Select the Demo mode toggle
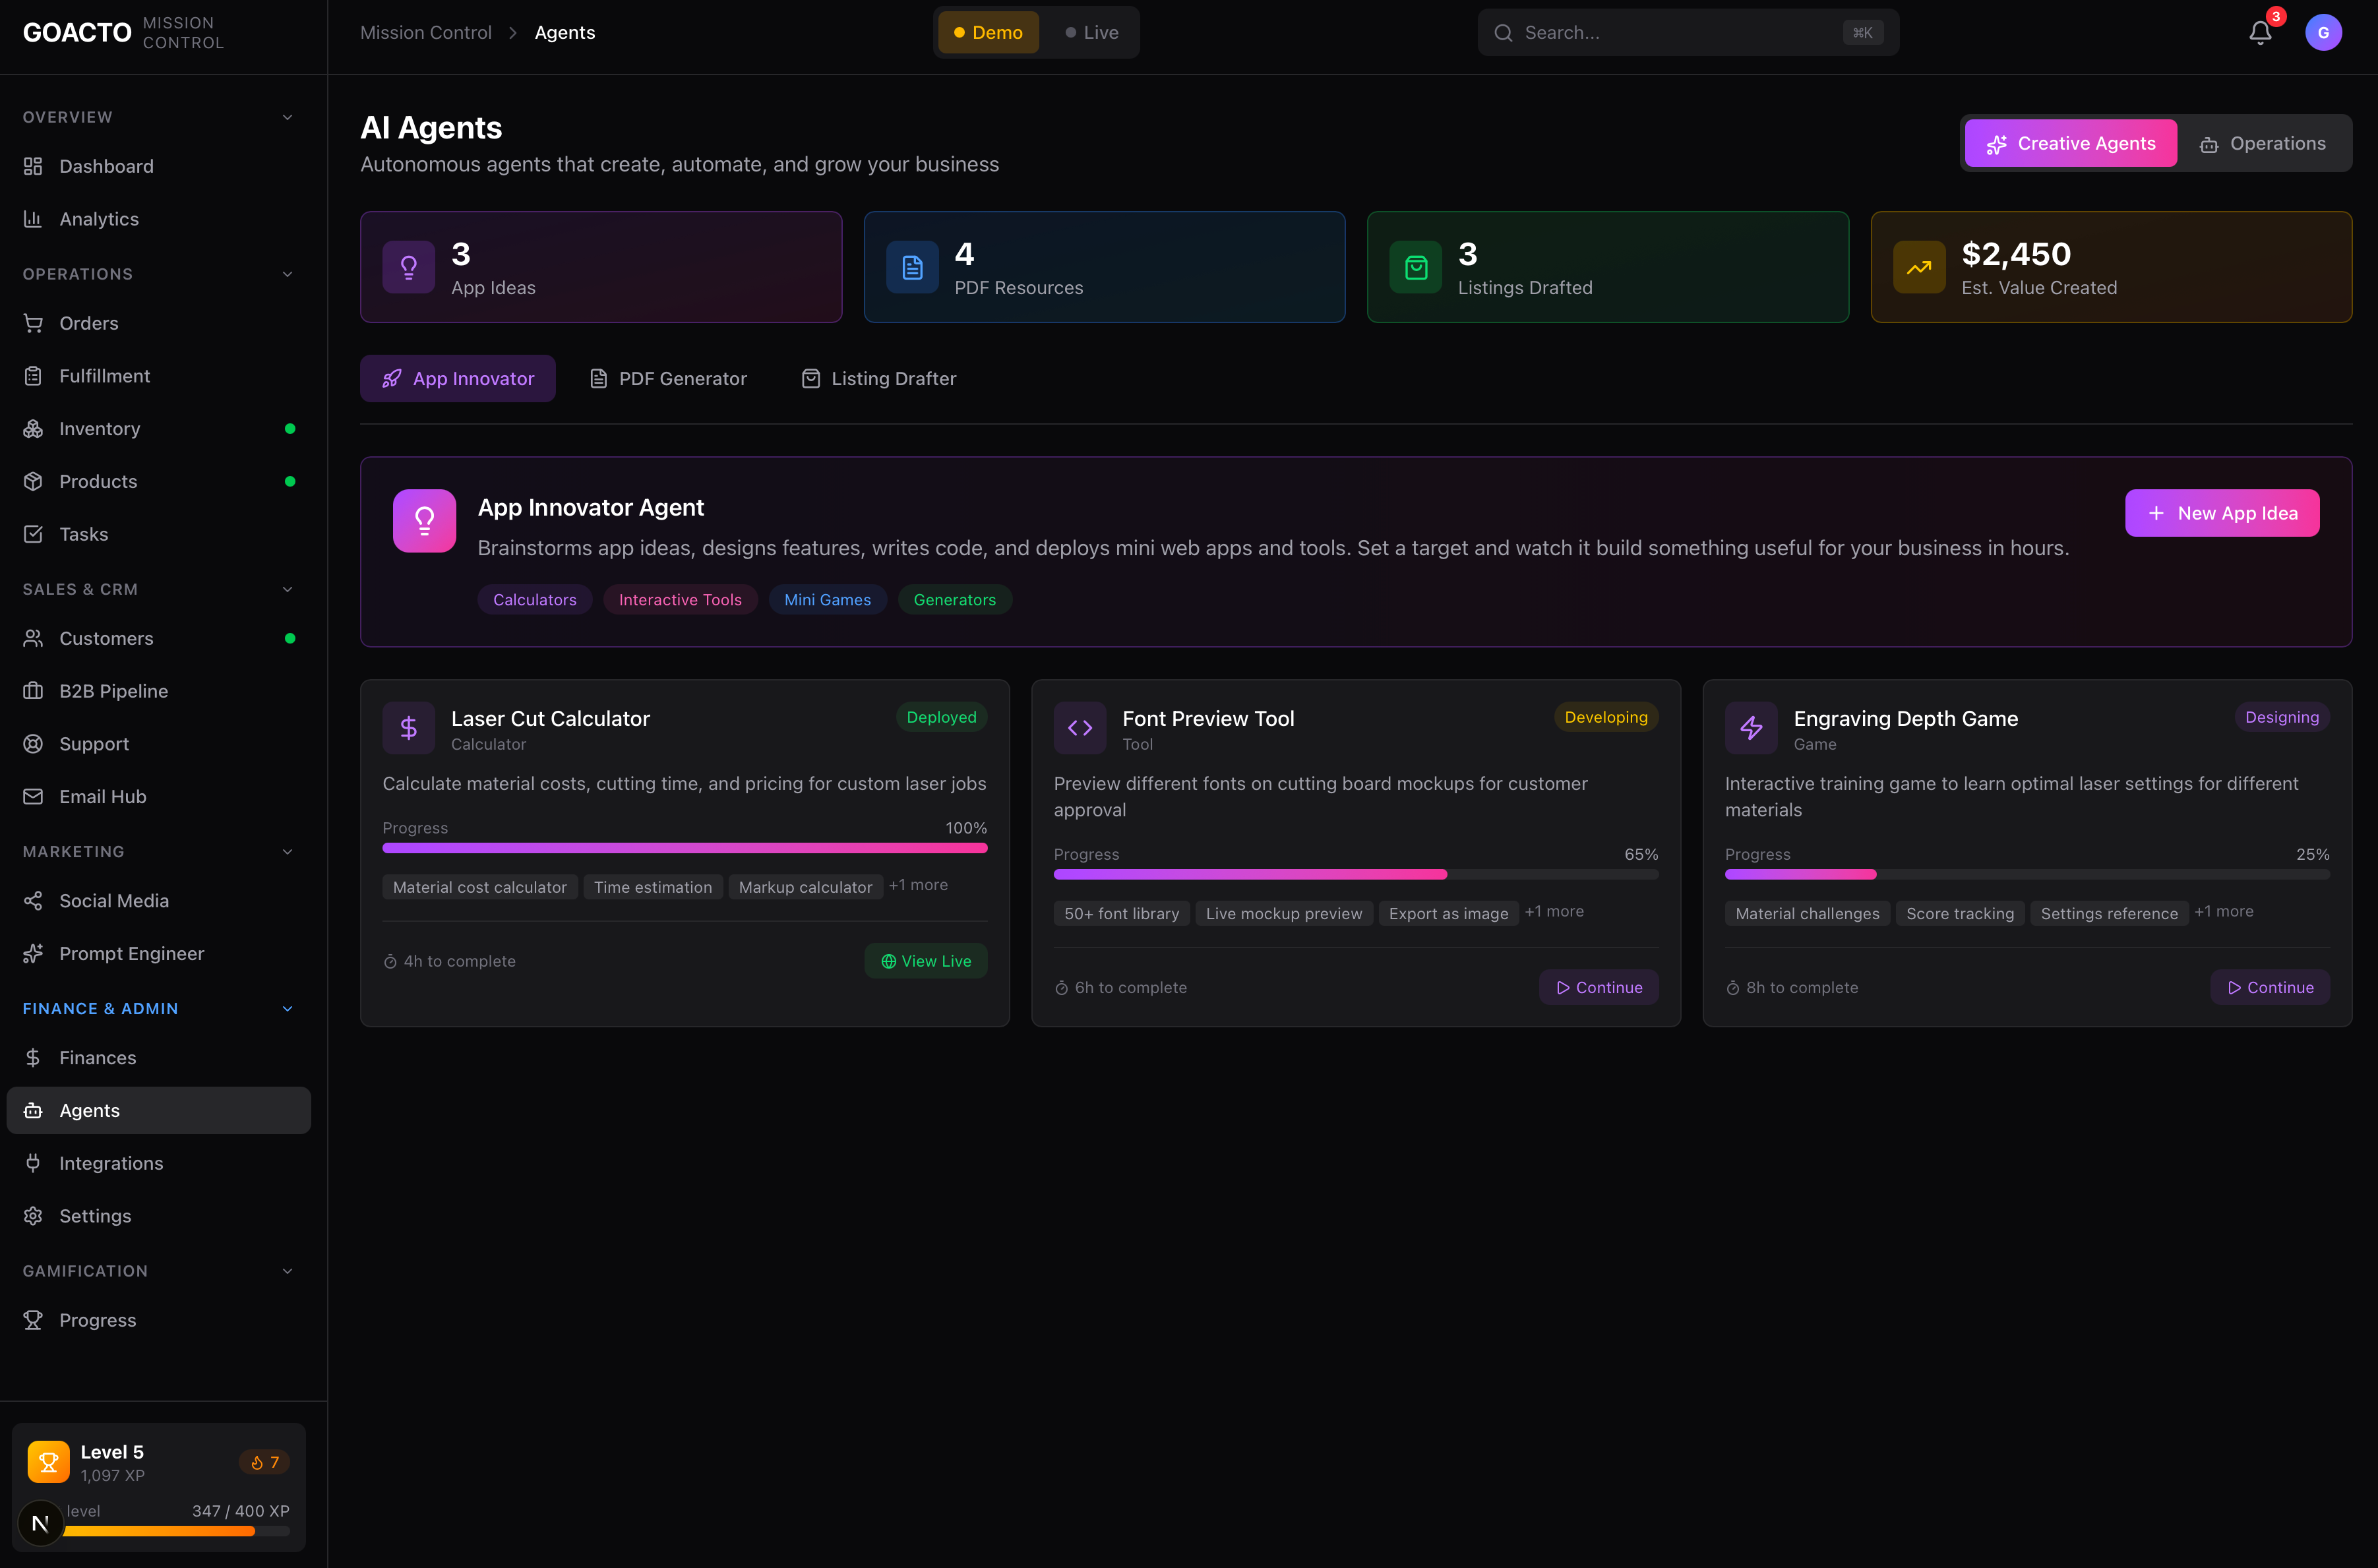 [988, 33]
